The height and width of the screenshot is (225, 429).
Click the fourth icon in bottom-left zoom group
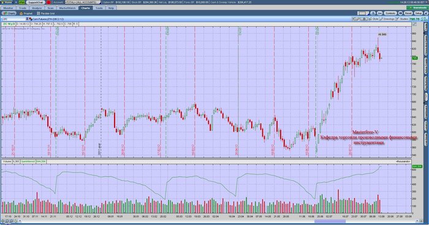click(15, 221)
